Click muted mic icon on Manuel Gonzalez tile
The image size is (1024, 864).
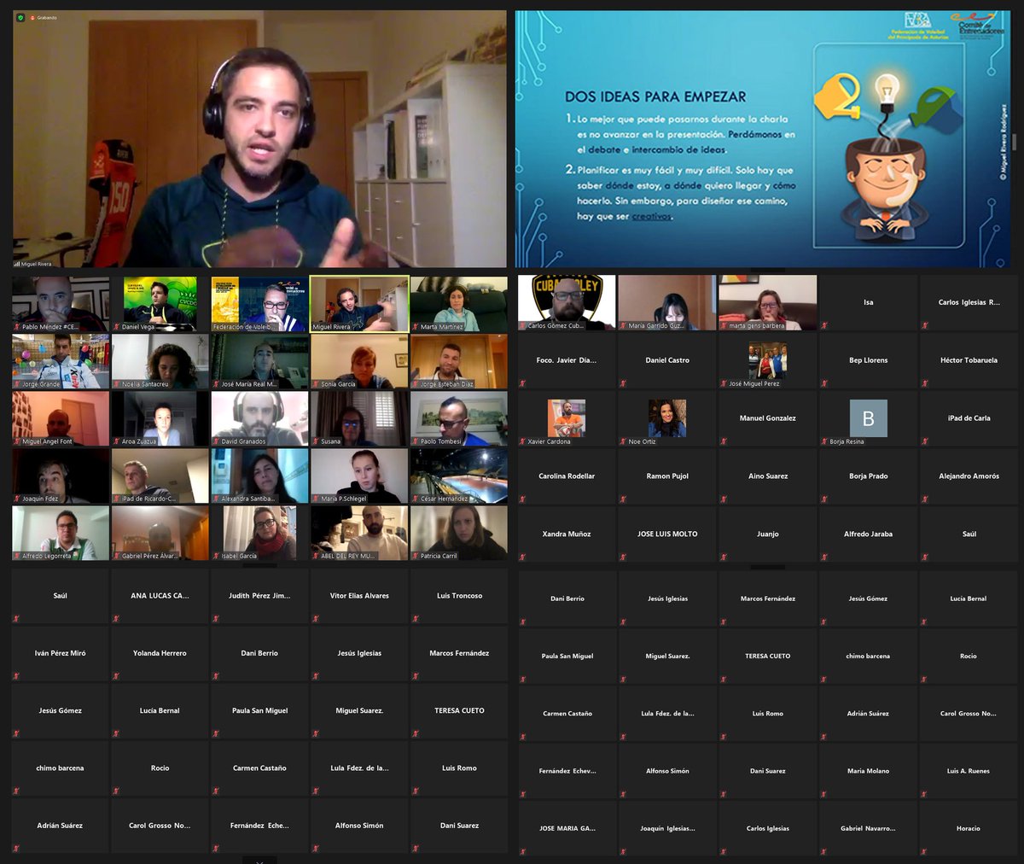[724, 441]
